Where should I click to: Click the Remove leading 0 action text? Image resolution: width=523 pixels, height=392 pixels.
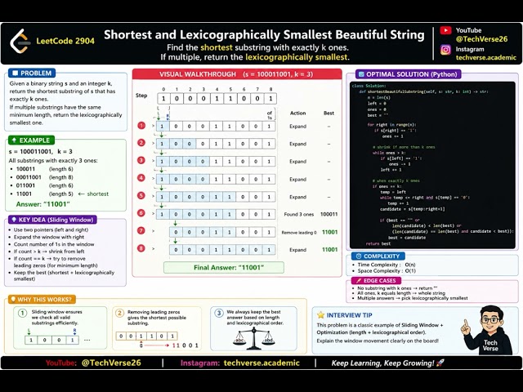[299, 232]
